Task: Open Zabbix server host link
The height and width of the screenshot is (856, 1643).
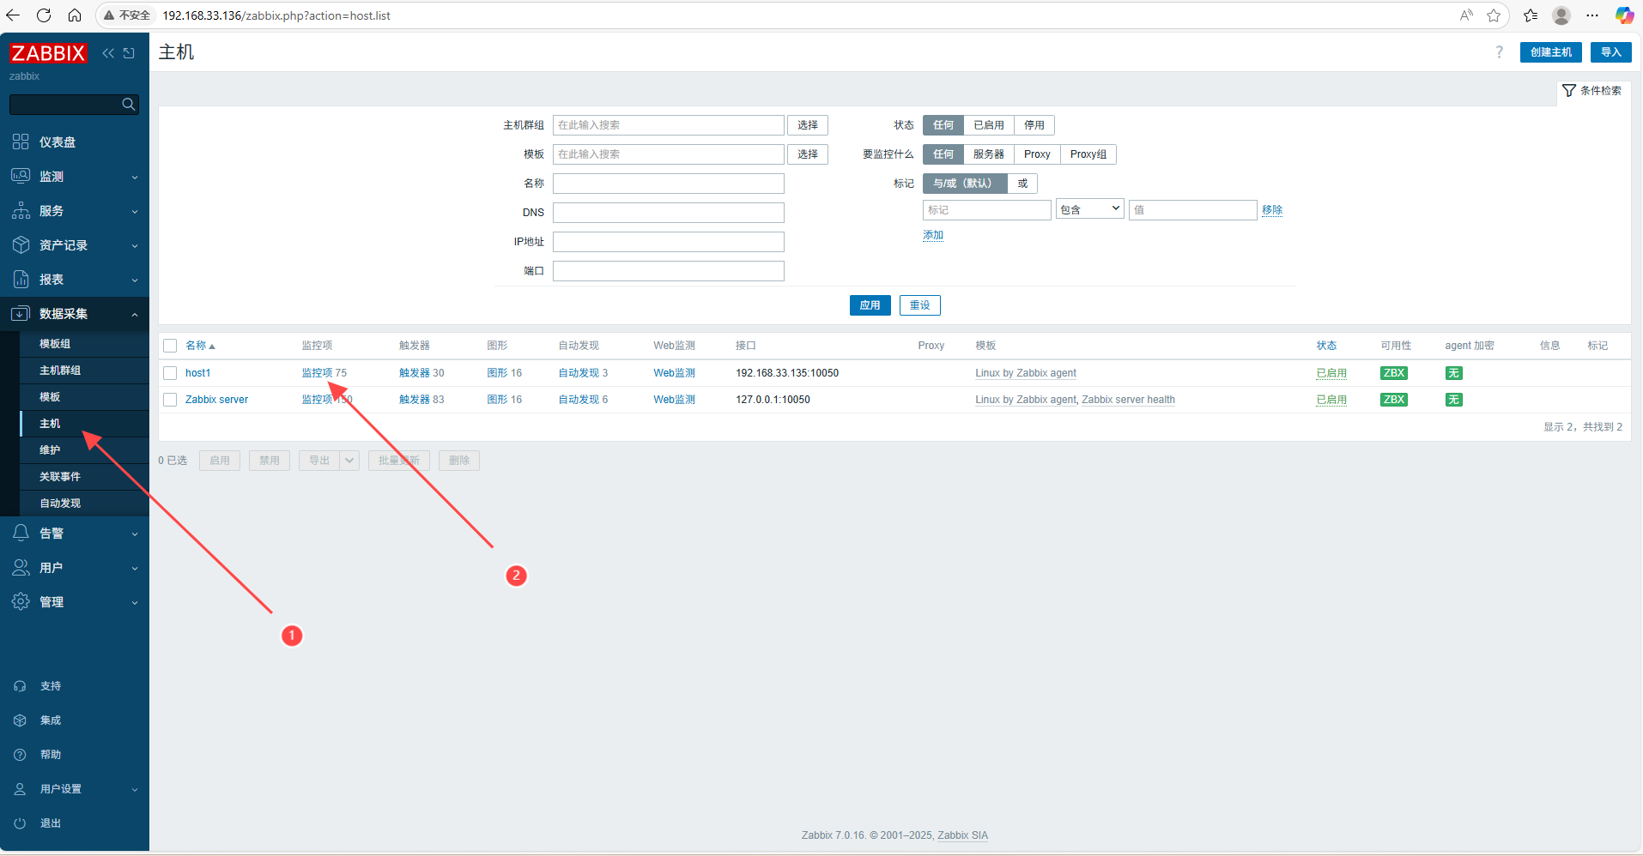Action: pos(216,400)
